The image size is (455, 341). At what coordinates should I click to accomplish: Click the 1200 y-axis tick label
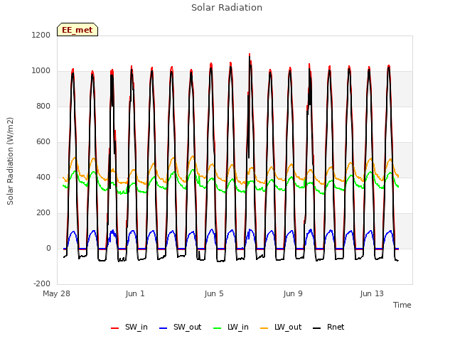pos(41,36)
